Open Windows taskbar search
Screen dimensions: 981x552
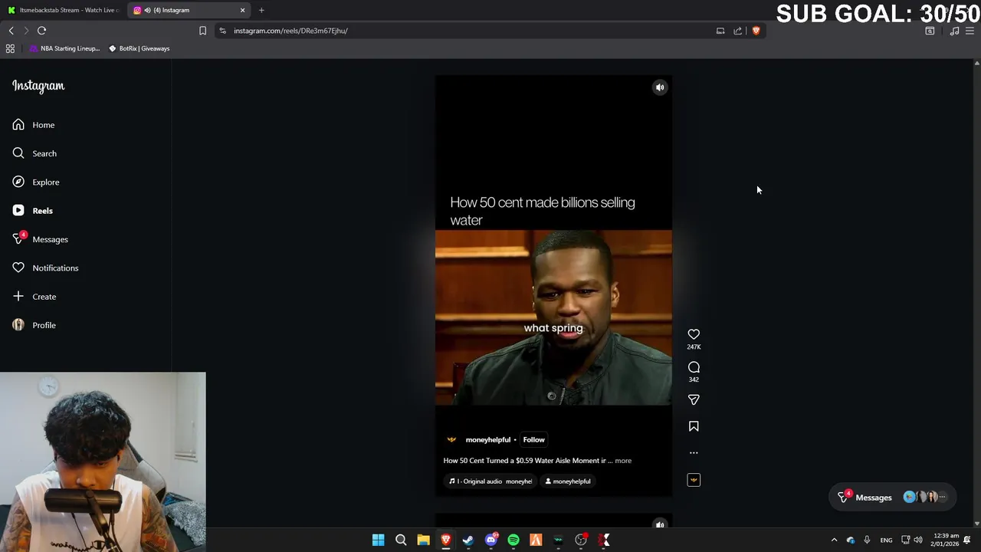click(401, 540)
